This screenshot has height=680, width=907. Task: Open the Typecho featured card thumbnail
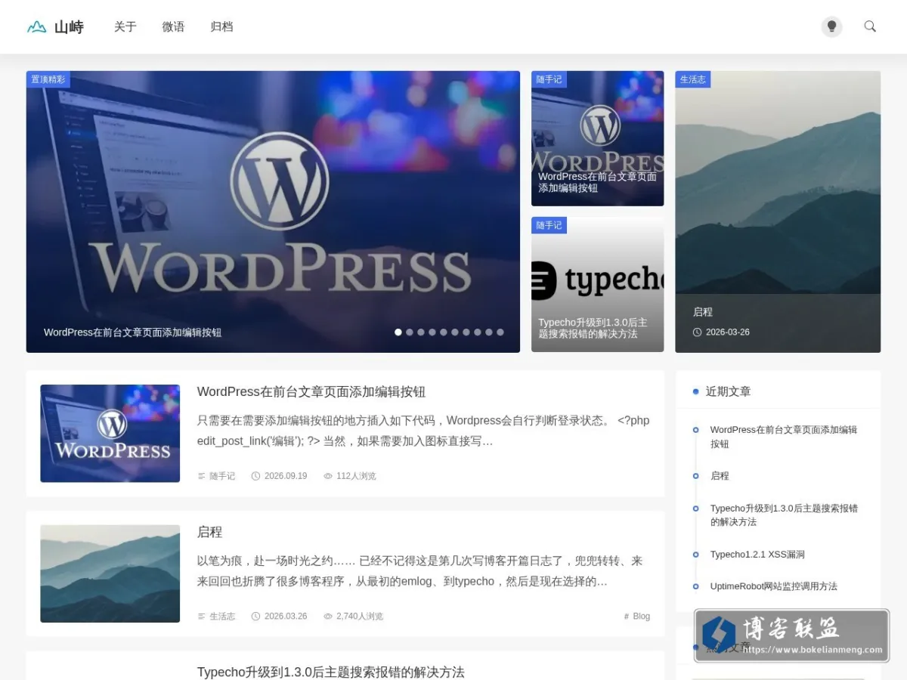coord(597,285)
